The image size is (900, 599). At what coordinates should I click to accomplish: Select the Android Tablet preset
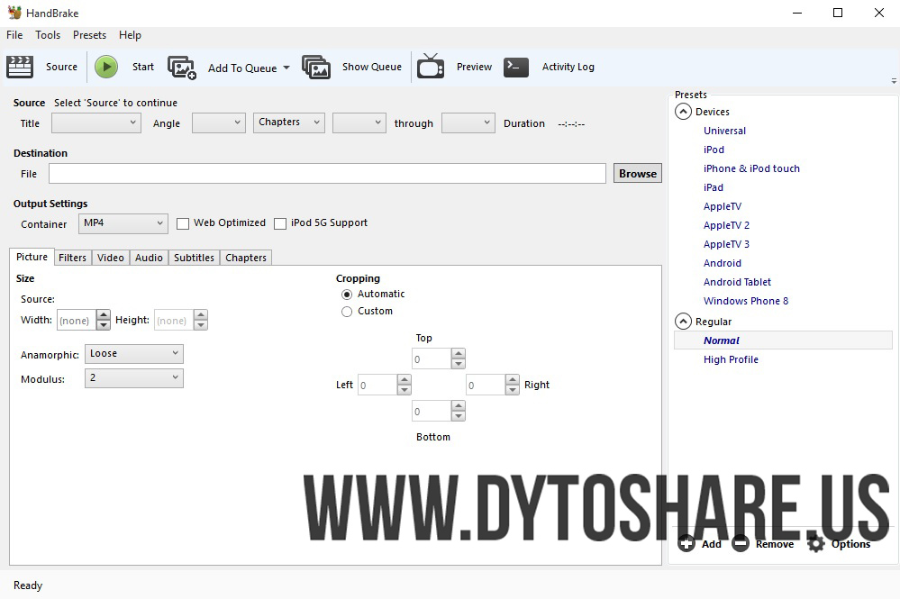[x=737, y=282]
